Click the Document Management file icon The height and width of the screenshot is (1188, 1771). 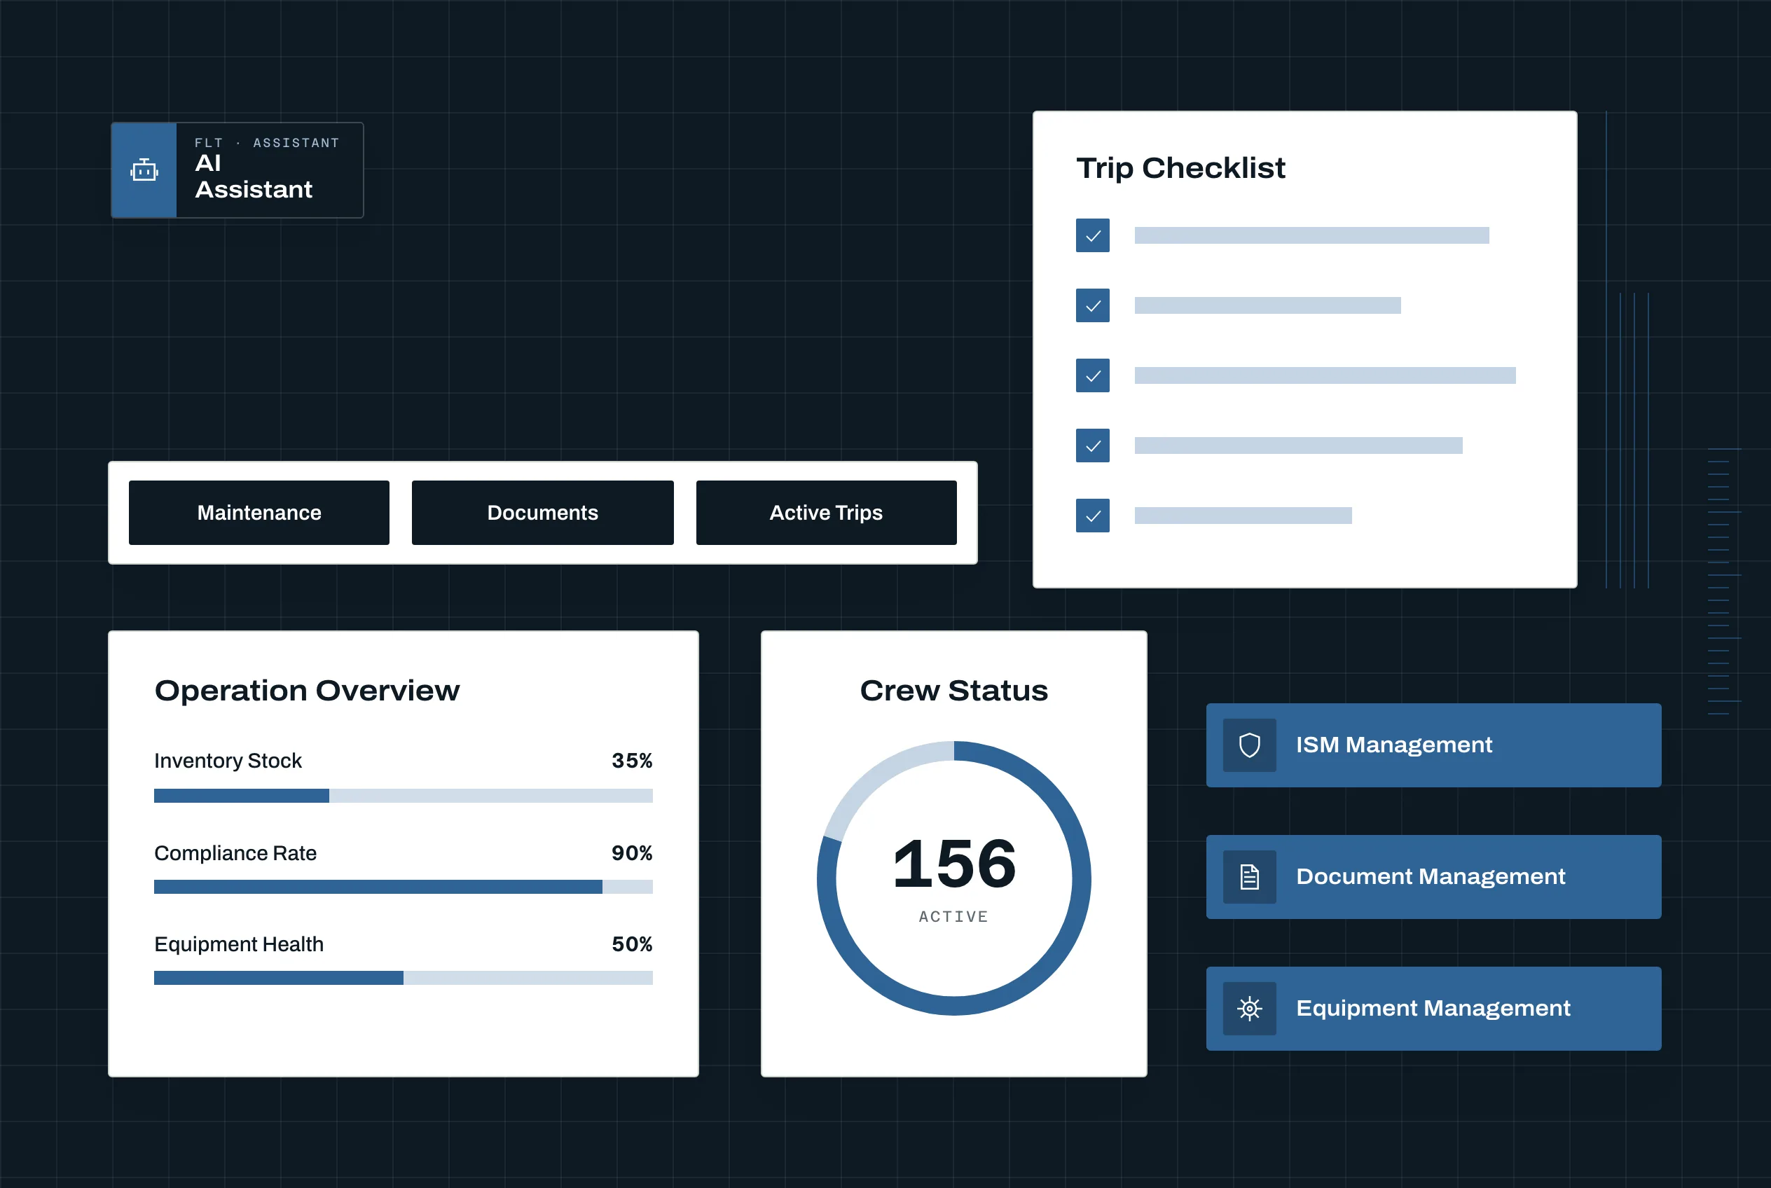[1249, 876]
